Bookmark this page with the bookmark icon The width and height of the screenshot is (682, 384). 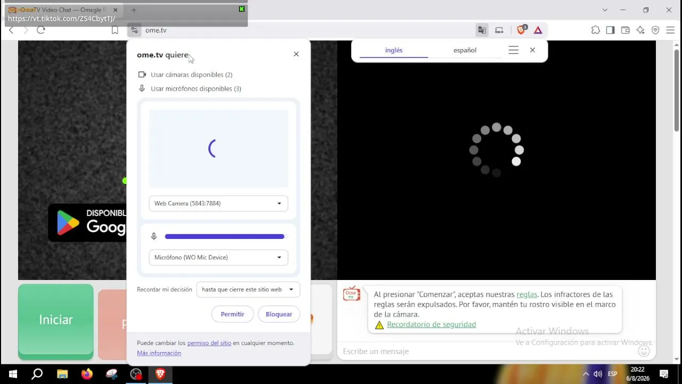[x=115, y=30]
